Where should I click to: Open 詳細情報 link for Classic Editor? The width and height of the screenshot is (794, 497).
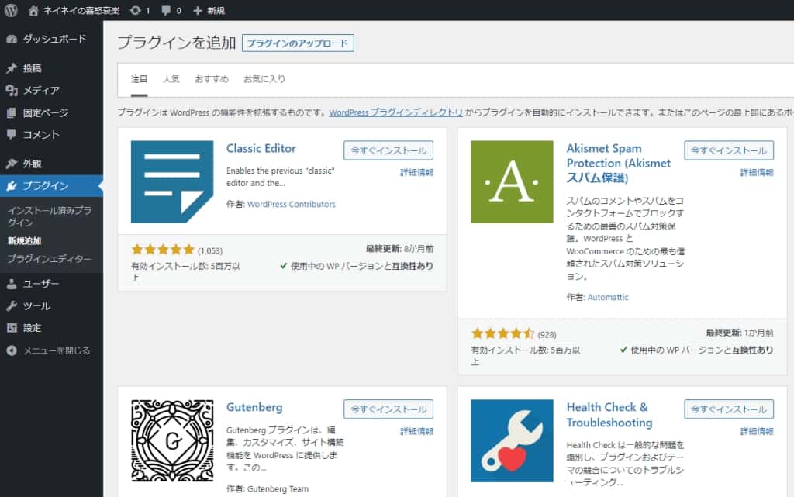(x=416, y=173)
